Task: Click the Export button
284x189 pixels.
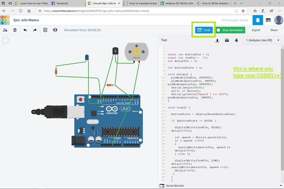Action: (x=256, y=30)
